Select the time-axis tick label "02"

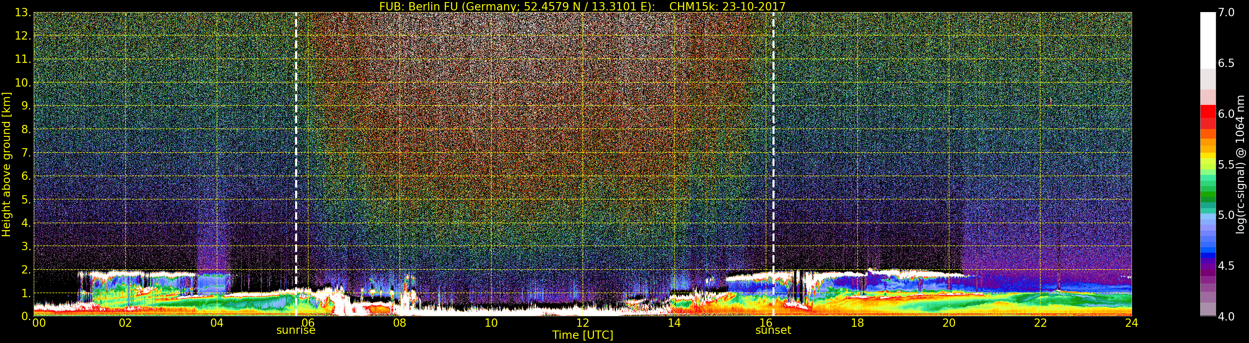point(125,323)
